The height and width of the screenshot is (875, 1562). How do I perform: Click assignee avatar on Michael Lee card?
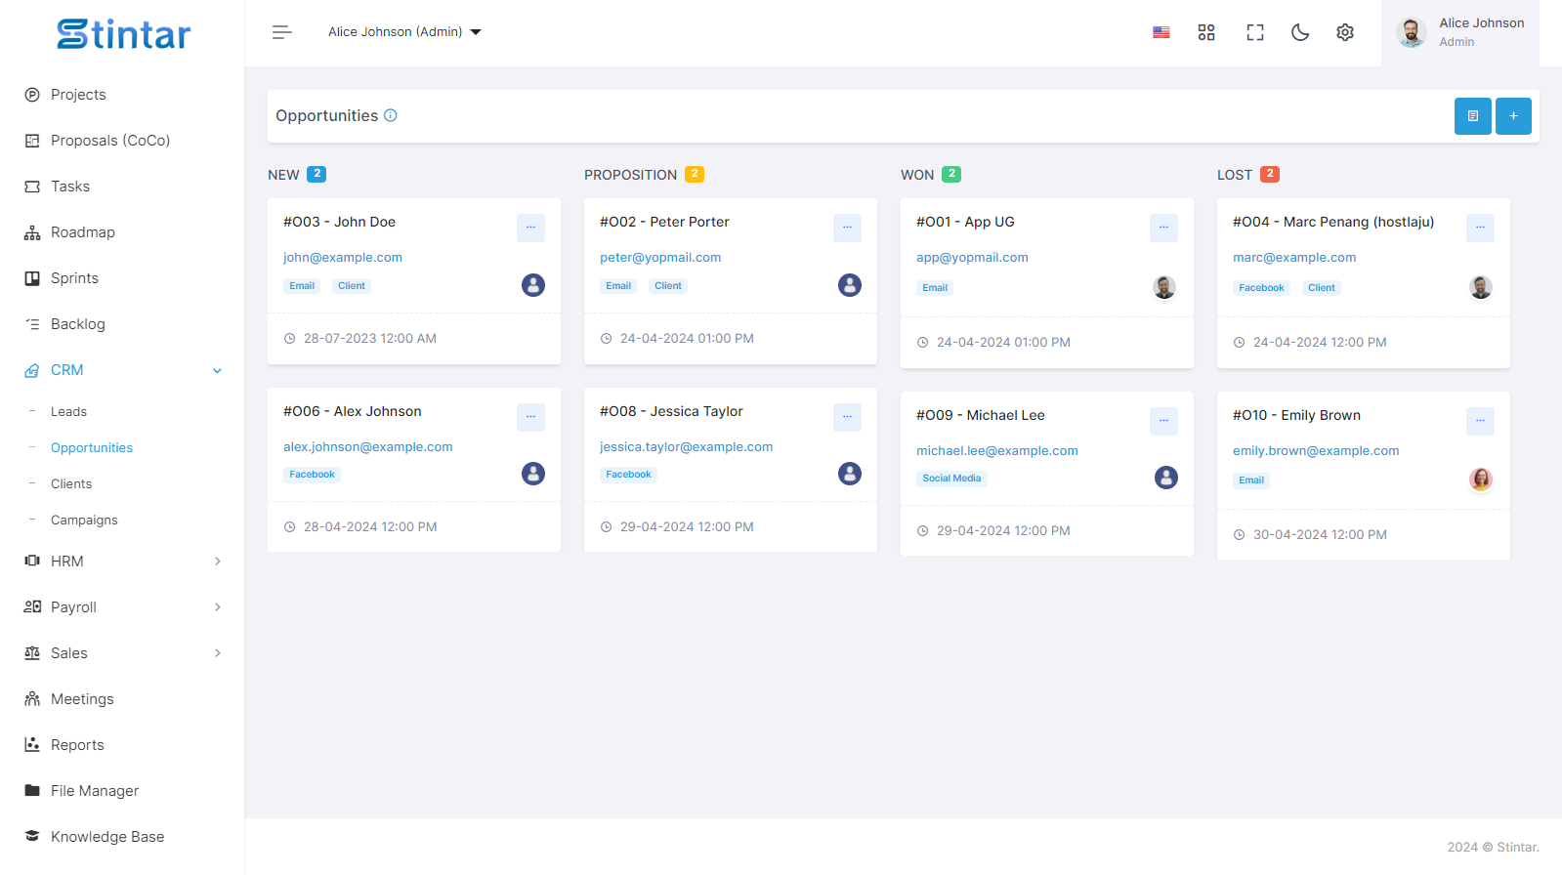[1166, 478]
